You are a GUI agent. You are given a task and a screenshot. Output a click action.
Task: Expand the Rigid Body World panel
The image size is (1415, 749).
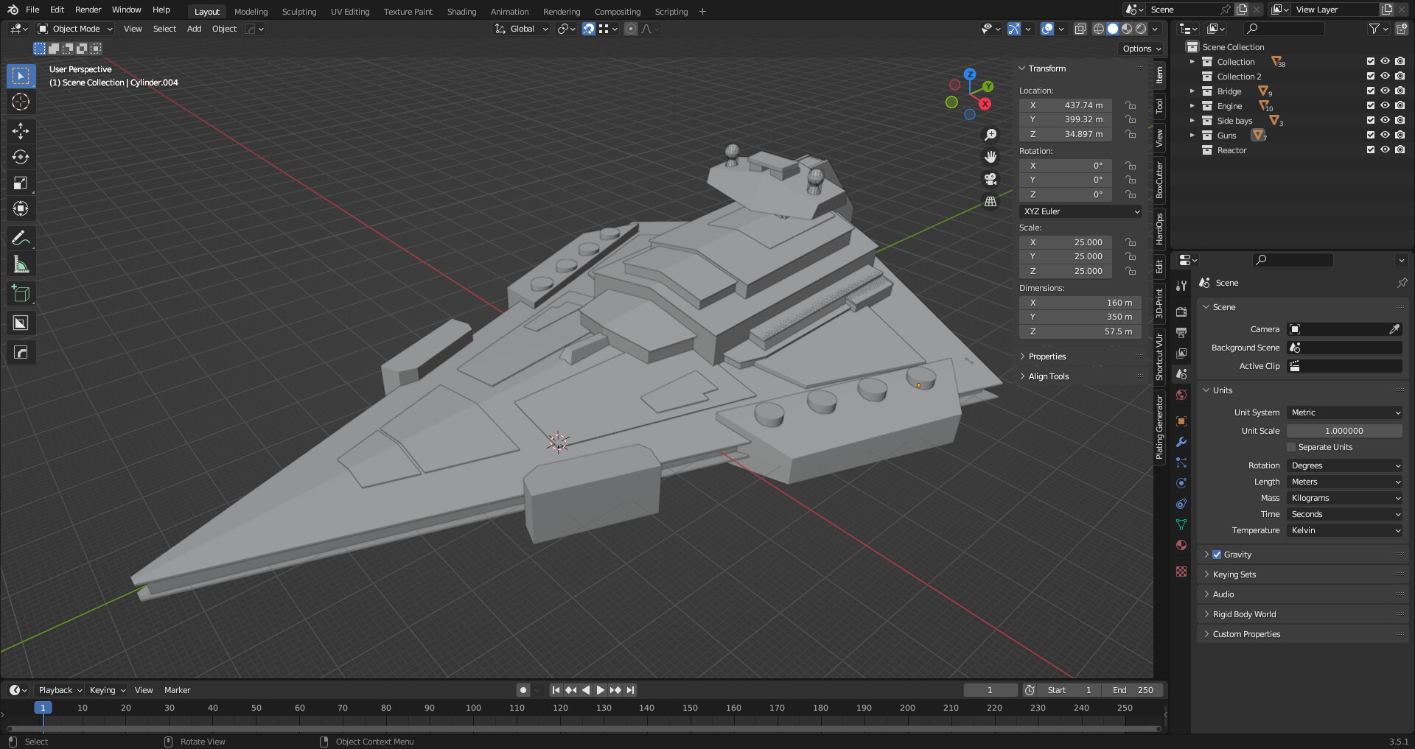pyautogui.click(x=1244, y=614)
